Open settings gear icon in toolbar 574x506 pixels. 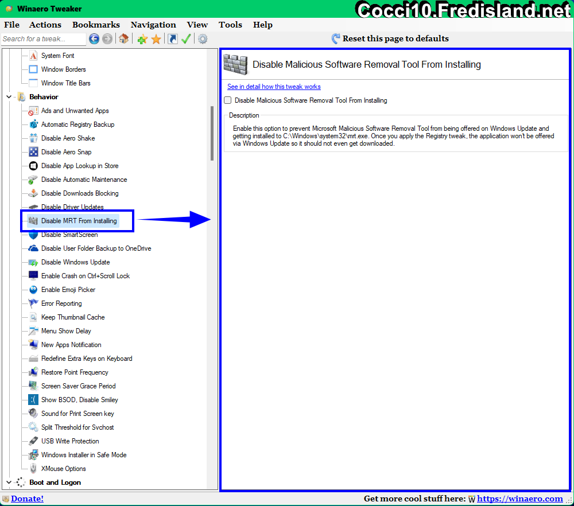coord(203,39)
